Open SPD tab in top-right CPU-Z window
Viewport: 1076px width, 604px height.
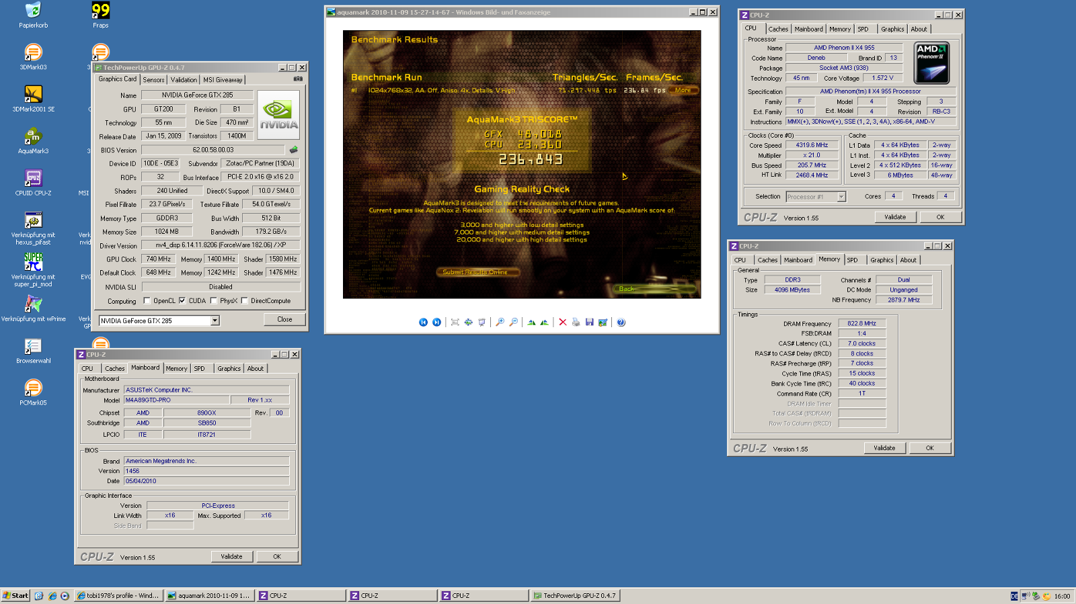[x=863, y=29]
